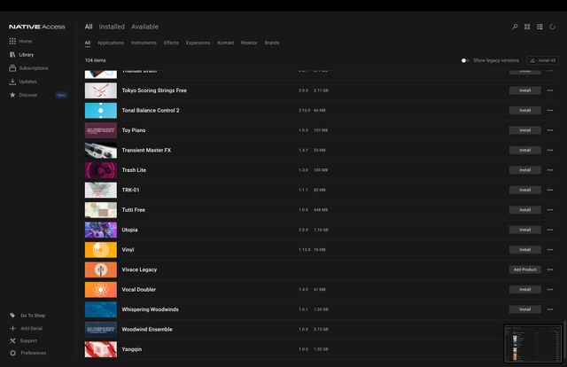567x367 pixels.
Task: Install Vinyl
Action: (x=525, y=250)
